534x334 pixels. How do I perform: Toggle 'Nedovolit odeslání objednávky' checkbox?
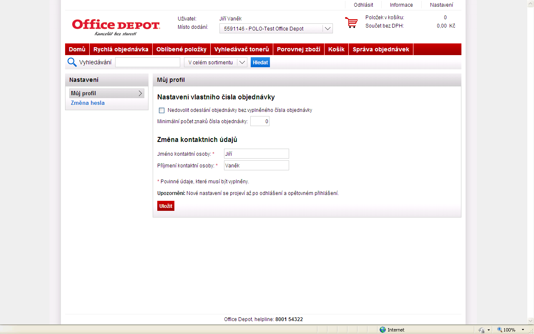click(162, 111)
